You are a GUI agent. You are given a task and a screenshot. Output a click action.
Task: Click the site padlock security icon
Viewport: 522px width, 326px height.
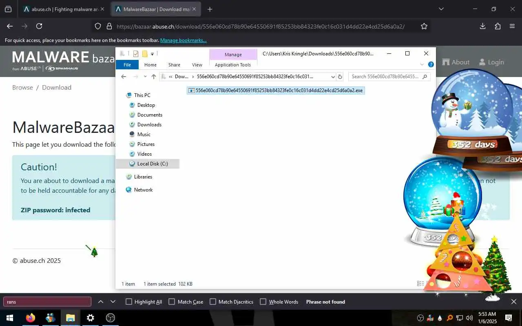point(109,26)
